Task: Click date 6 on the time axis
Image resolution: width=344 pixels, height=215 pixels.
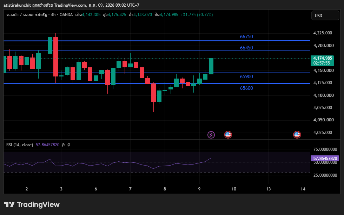Action: pyautogui.click(x=95, y=189)
